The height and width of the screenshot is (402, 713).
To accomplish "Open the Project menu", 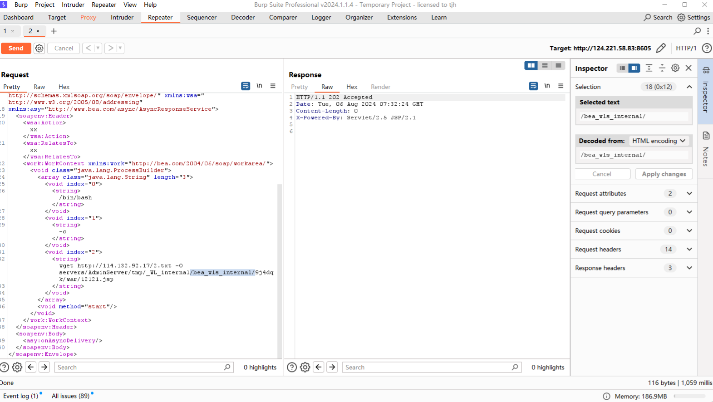I will tap(44, 5).
